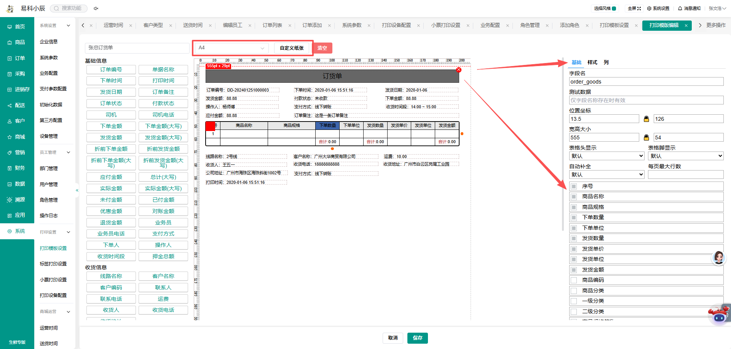Click the 字段名 input with order_goods

coord(646,82)
